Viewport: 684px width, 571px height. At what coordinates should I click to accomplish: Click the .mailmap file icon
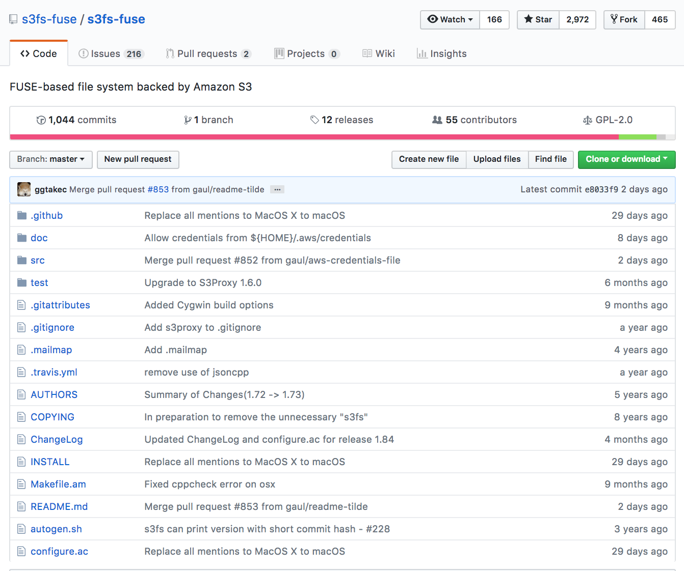21,350
